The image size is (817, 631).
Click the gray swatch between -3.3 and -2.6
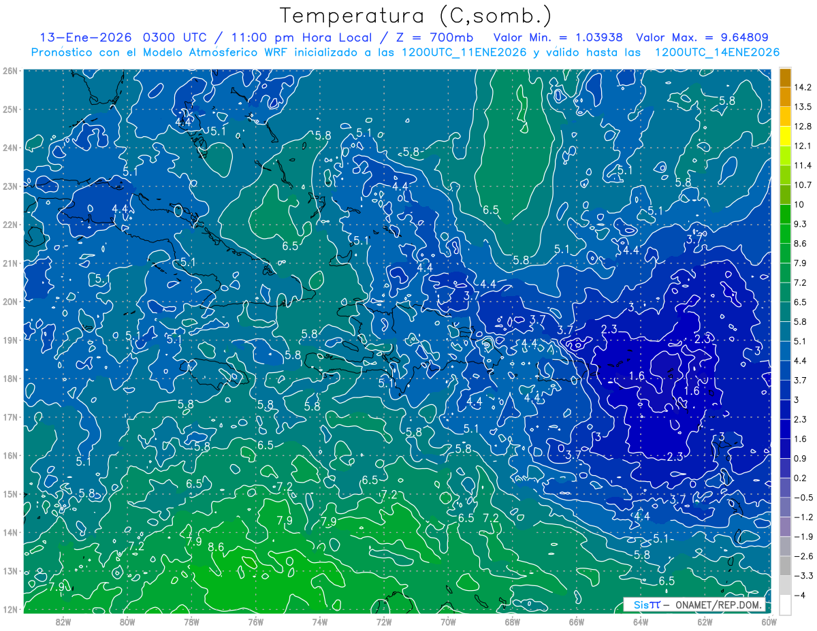[785, 566]
